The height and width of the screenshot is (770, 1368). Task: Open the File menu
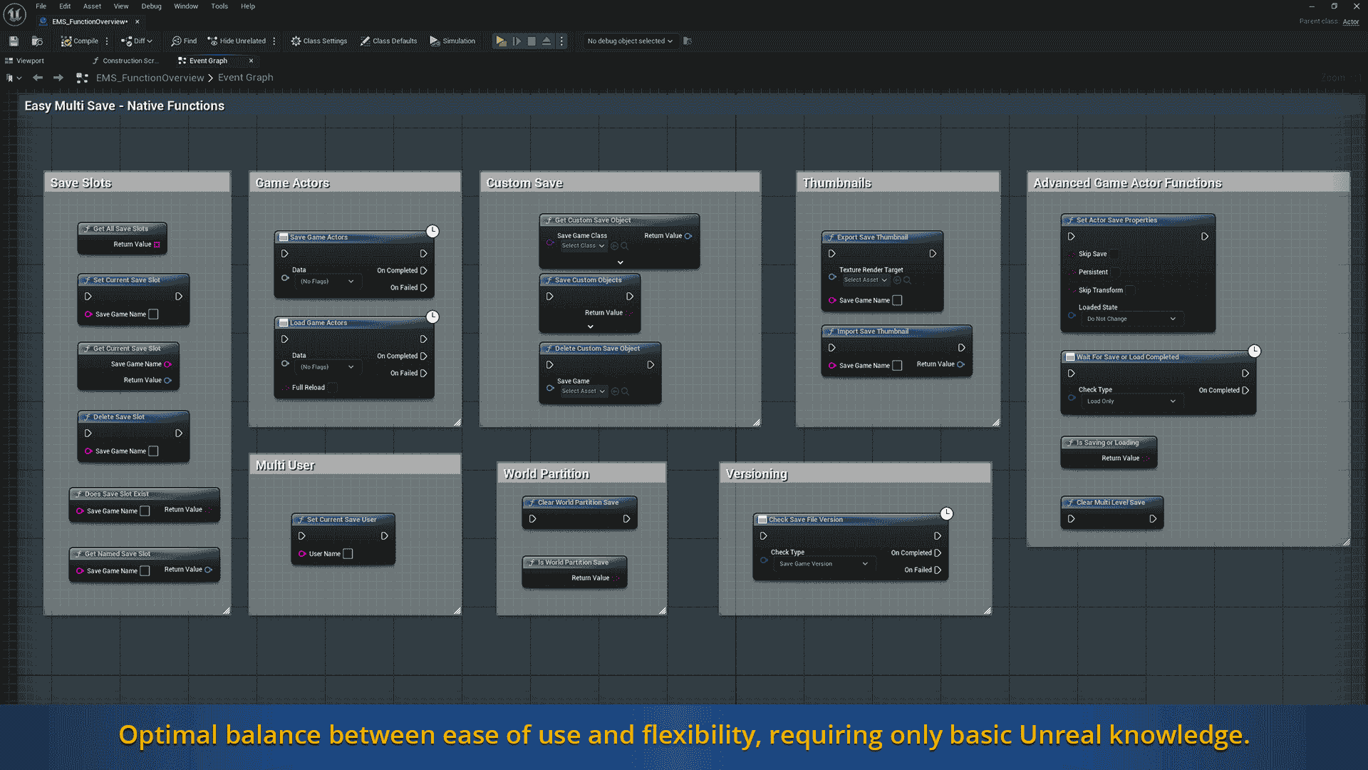[x=41, y=6]
